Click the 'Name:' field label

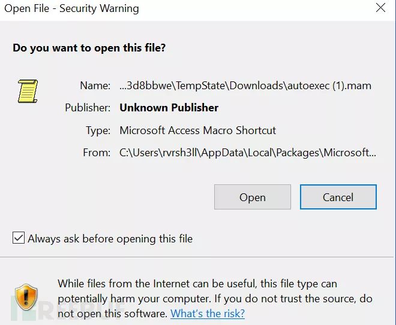[x=95, y=86]
